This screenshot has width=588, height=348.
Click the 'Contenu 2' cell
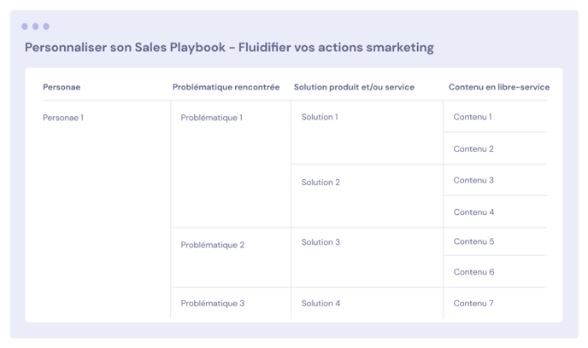(x=473, y=148)
